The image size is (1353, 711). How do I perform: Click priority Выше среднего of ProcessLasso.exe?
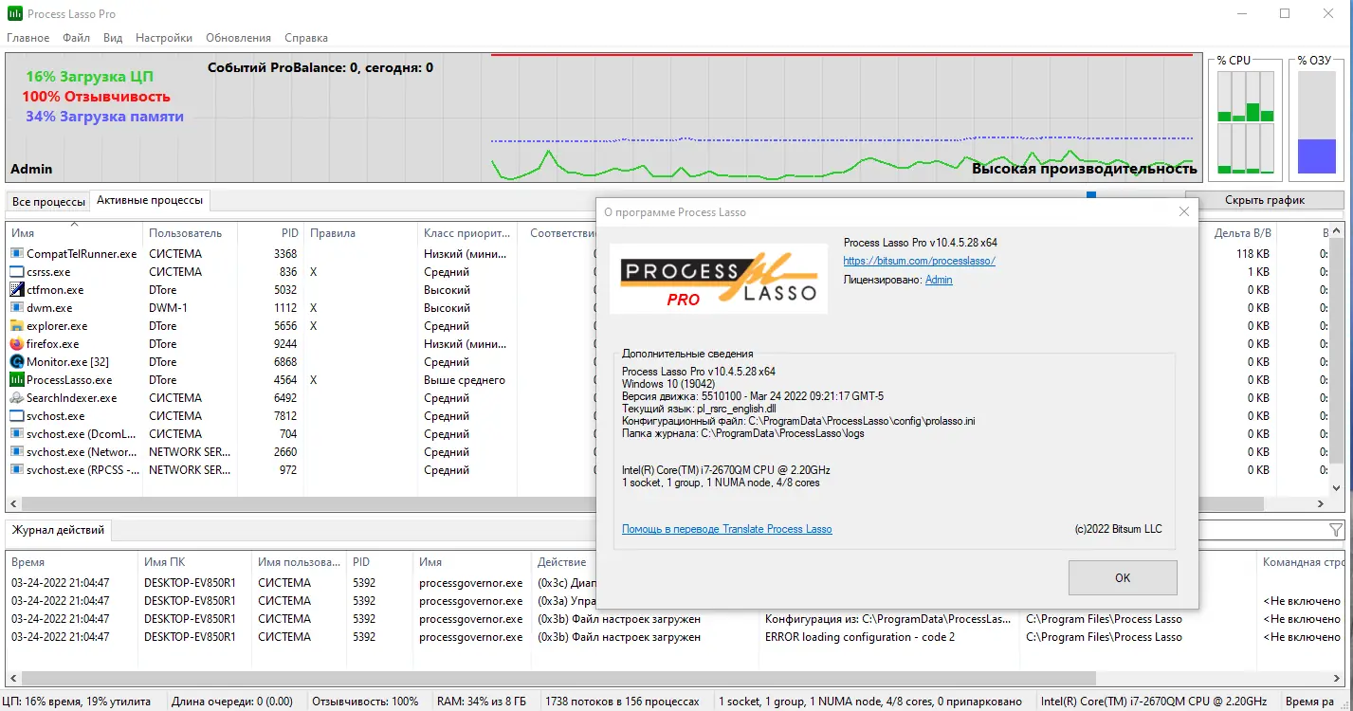coord(465,380)
